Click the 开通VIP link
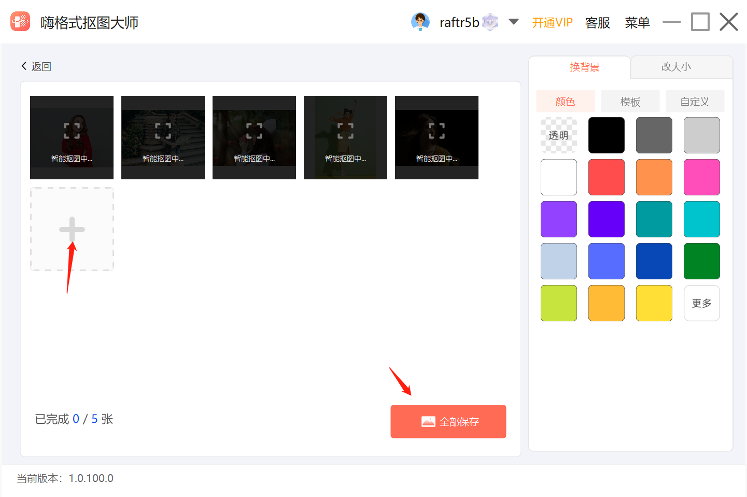The image size is (747, 497). coord(552,22)
